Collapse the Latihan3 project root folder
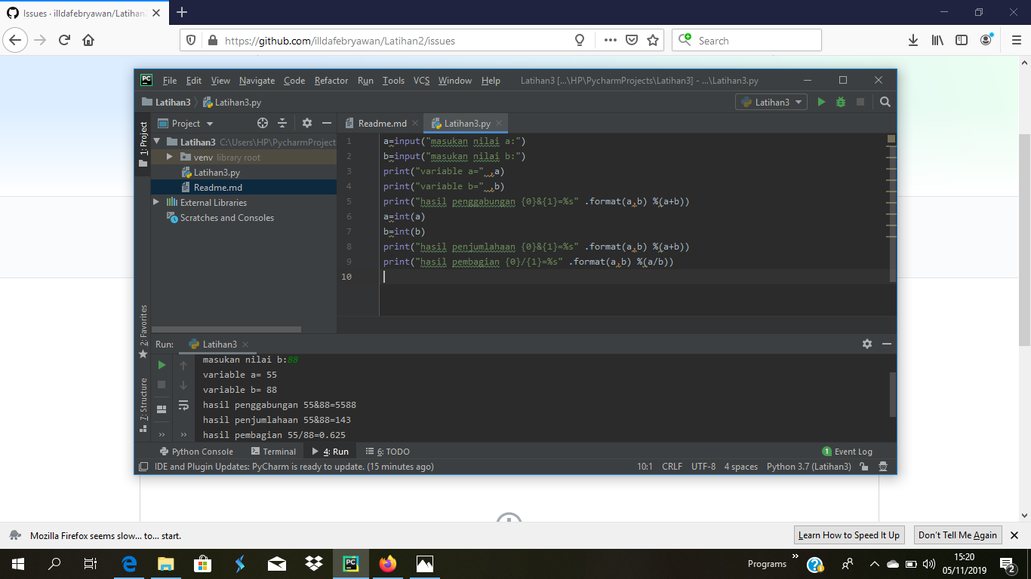 pos(157,142)
